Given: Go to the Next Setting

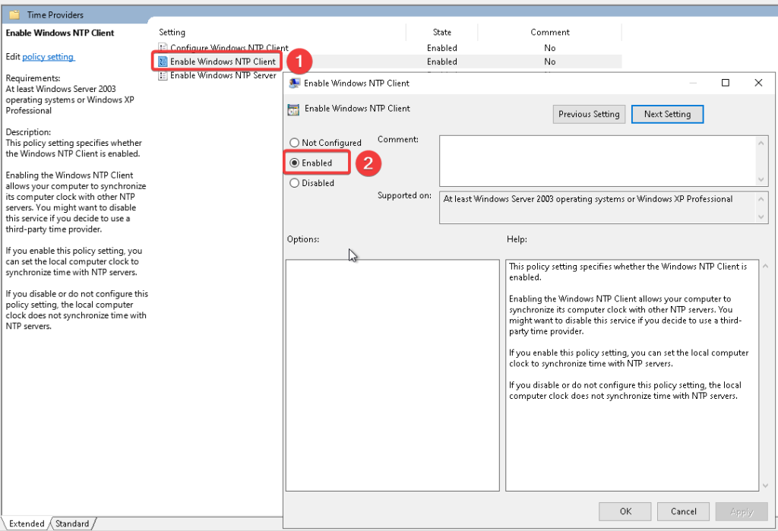Looking at the screenshot, I should click(x=667, y=114).
